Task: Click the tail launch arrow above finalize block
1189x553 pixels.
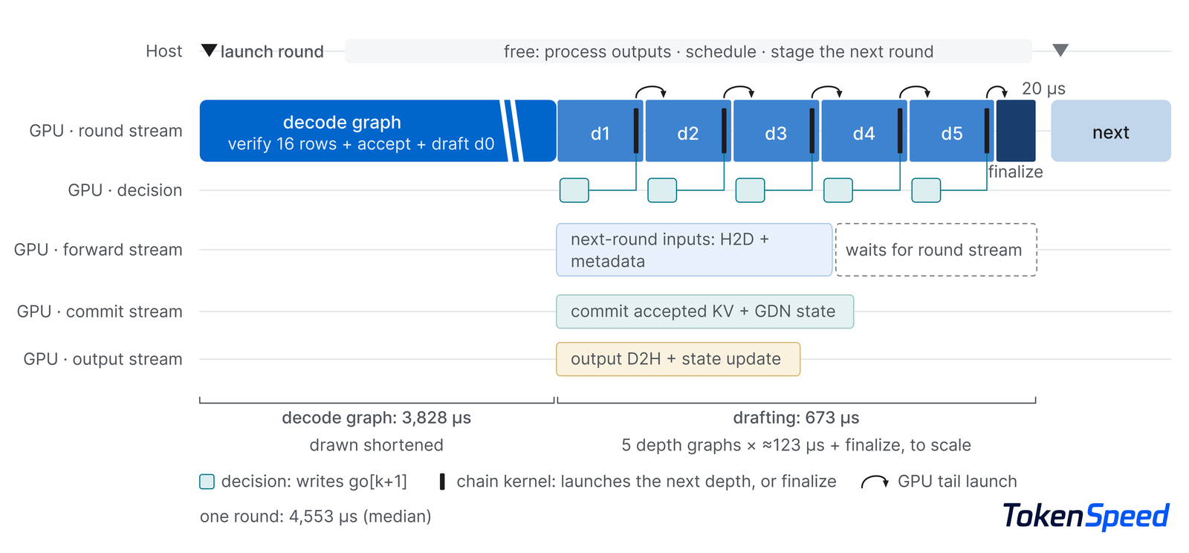Action: (x=997, y=92)
